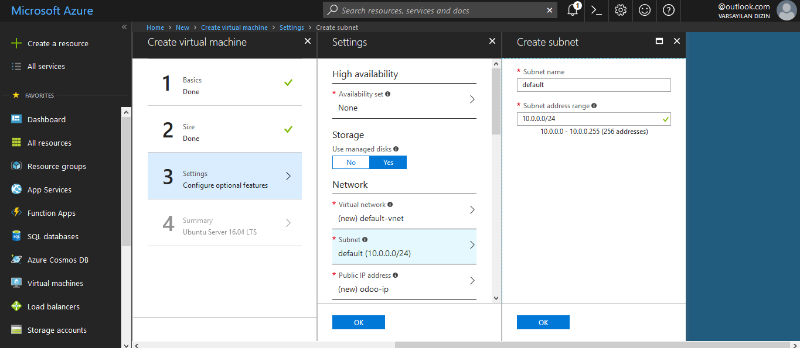Open the help question mark icon
800x348 pixels.
(x=669, y=11)
